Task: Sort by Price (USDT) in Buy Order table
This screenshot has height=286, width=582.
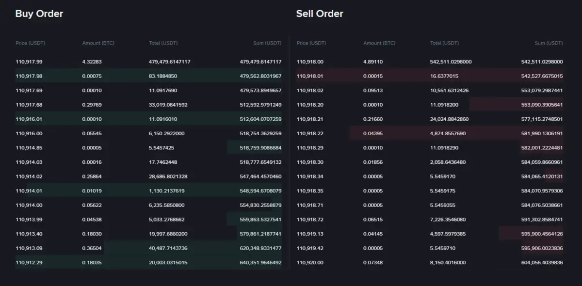Action: click(x=30, y=43)
